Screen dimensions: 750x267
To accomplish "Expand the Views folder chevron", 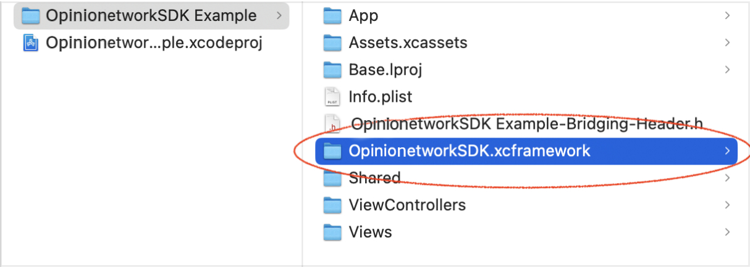I will [x=728, y=232].
